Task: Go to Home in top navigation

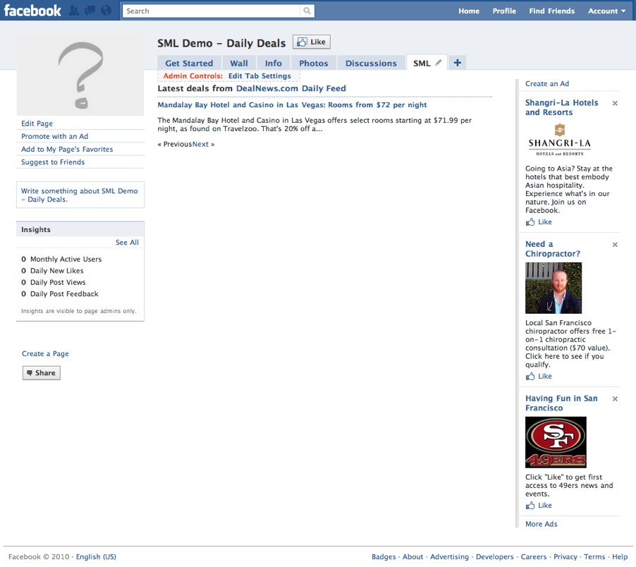Action: pos(469,11)
